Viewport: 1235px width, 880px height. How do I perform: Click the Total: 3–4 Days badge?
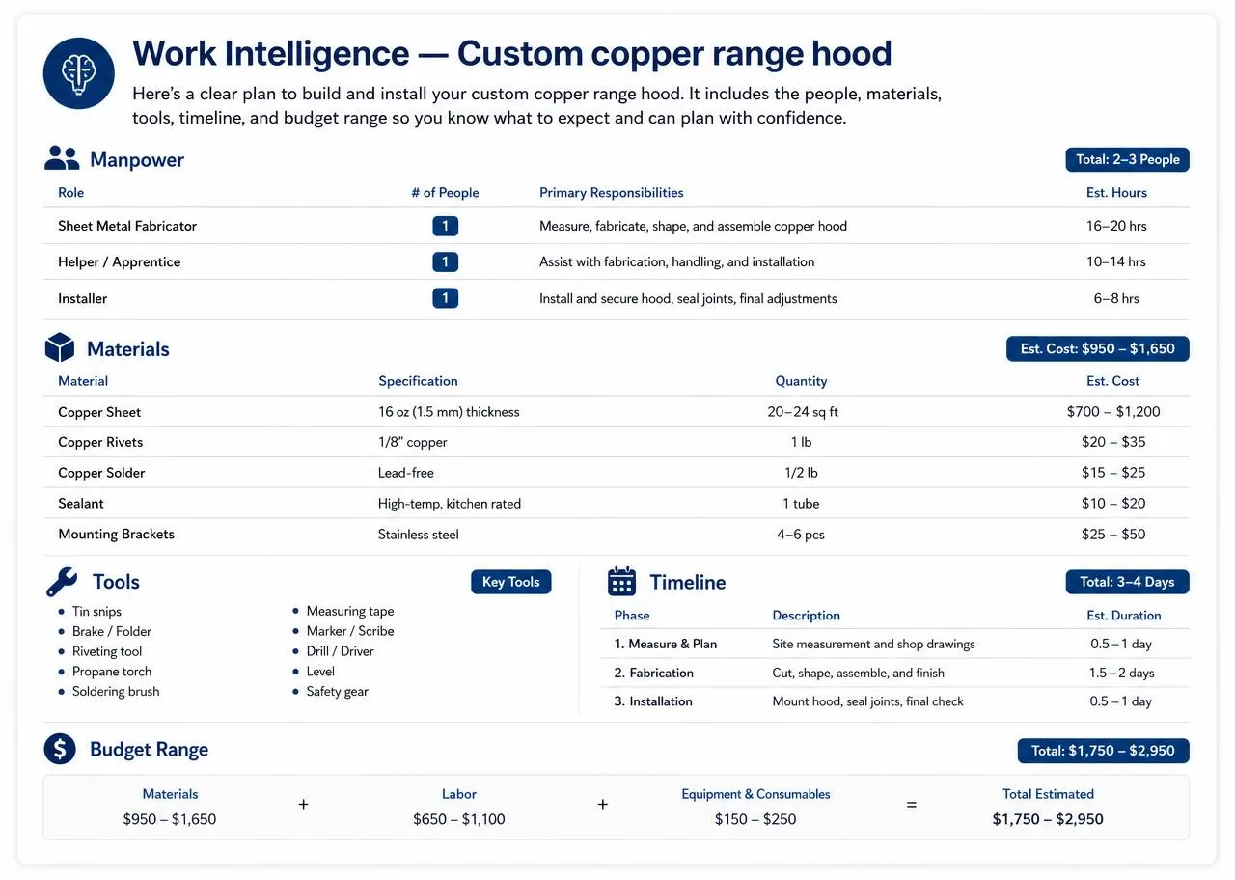tap(1127, 582)
